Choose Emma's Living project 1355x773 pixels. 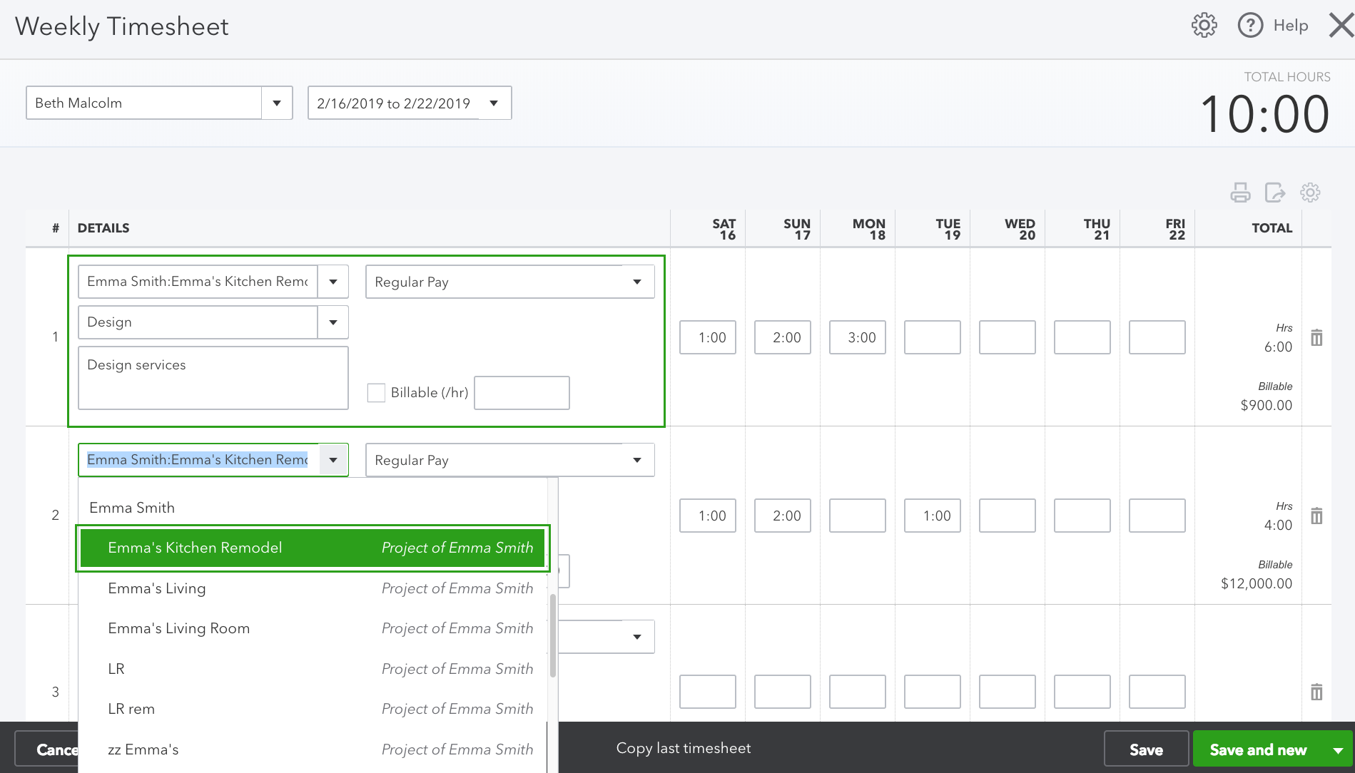pyautogui.click(x=313, y=588)
